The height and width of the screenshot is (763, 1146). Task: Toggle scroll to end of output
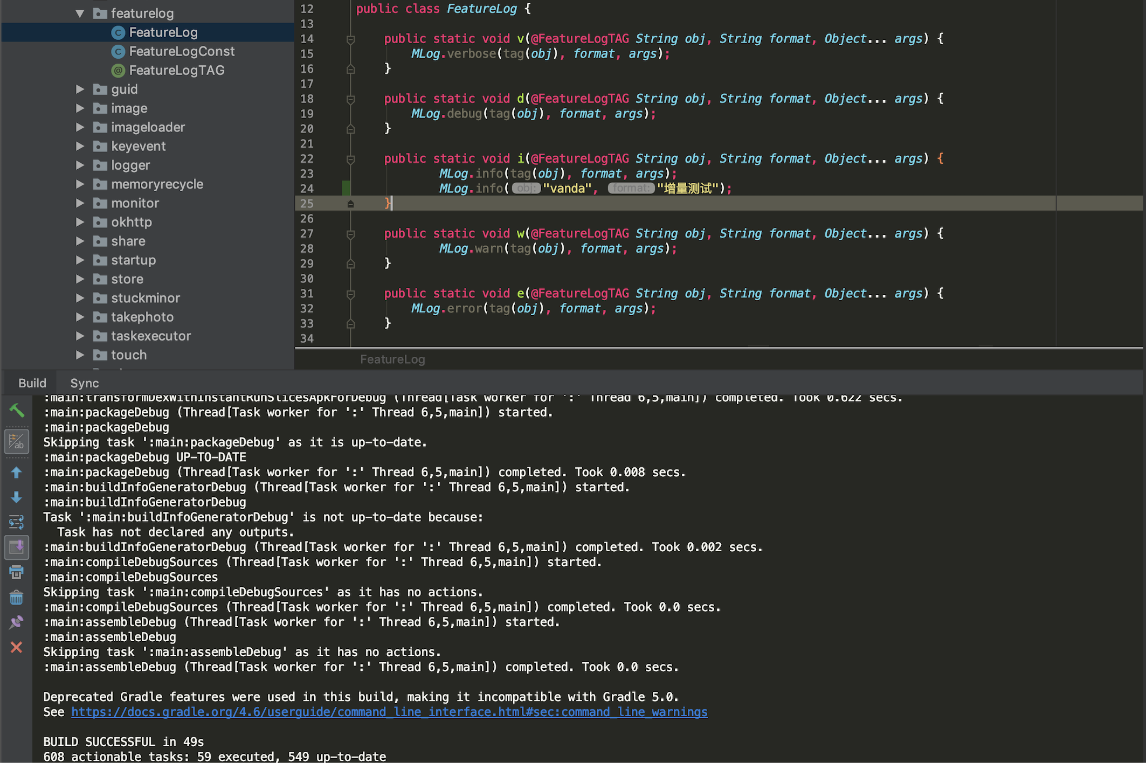(17, 547)
